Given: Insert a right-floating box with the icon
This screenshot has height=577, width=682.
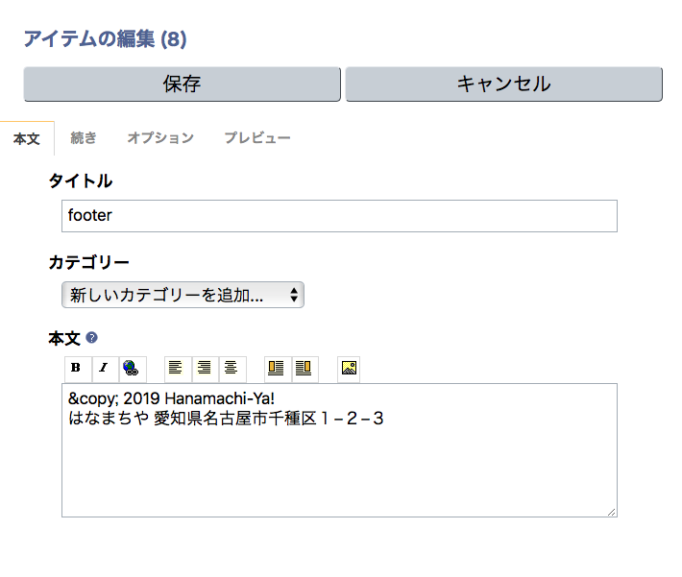Looking at the screenshot, I should (x=304, y=368).
